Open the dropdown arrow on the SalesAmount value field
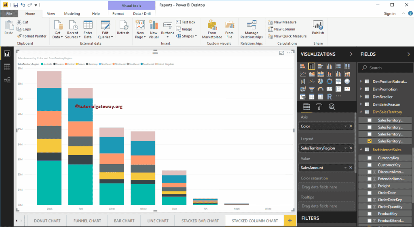The height and width of the screenshot is (227, 414). tap(345, 168)
